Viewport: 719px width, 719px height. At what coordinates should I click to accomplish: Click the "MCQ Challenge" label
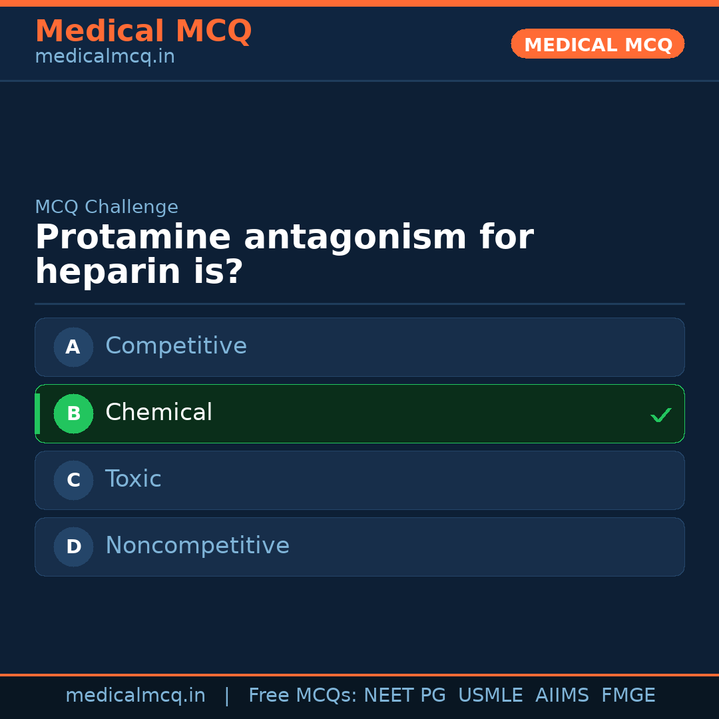[107, 207]
